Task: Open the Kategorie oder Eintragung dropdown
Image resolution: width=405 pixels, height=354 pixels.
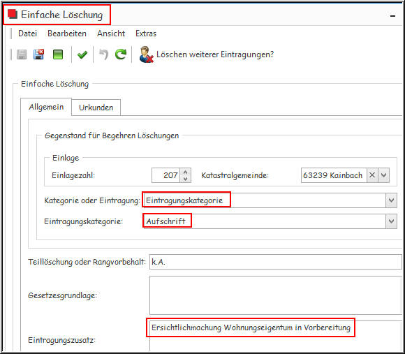Action: pos(391,200)
